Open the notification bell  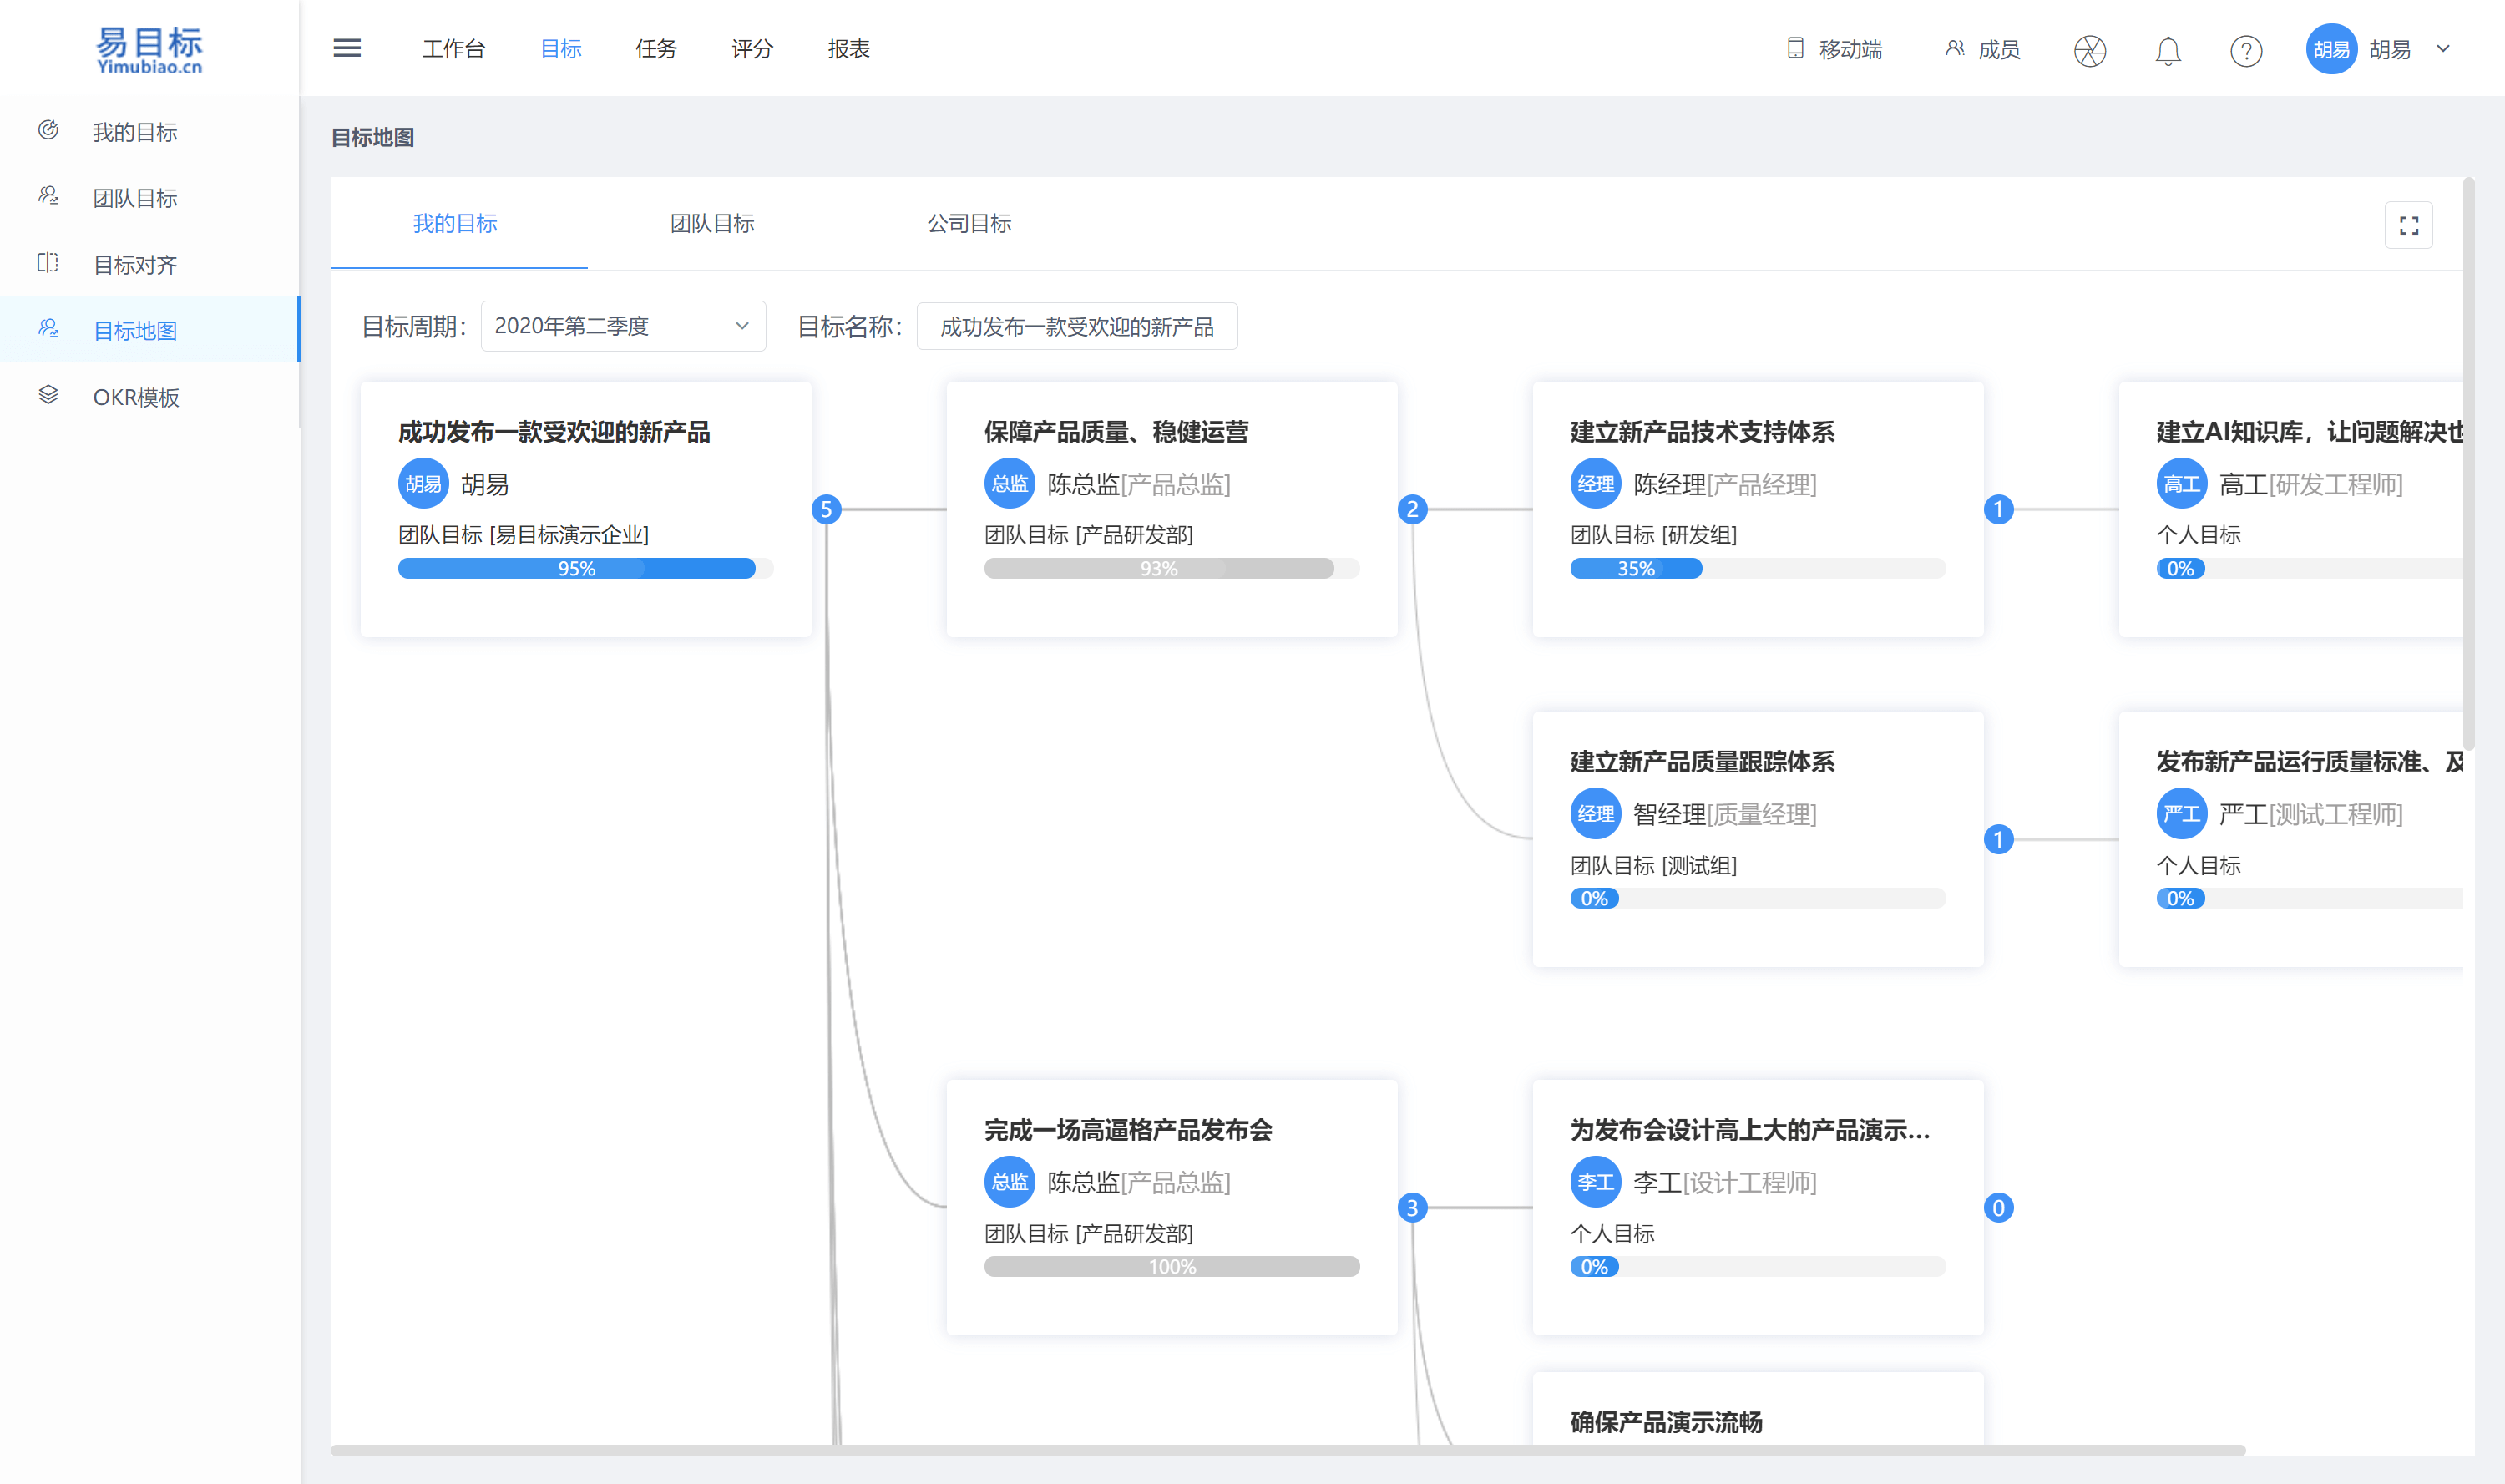2168,50
